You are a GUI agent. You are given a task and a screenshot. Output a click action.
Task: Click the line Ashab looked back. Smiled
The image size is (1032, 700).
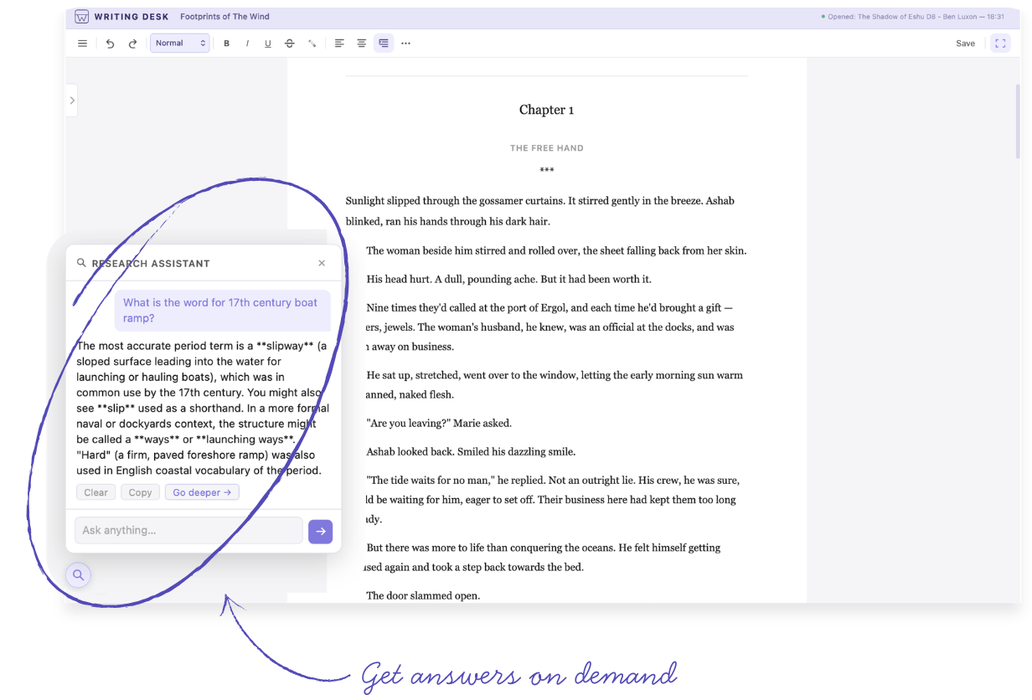[471, 451]
